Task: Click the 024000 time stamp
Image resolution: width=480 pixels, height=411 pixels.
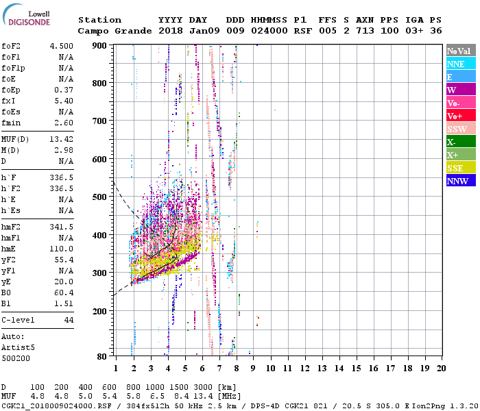Action: pyautogui.click(x=269, y=31)
